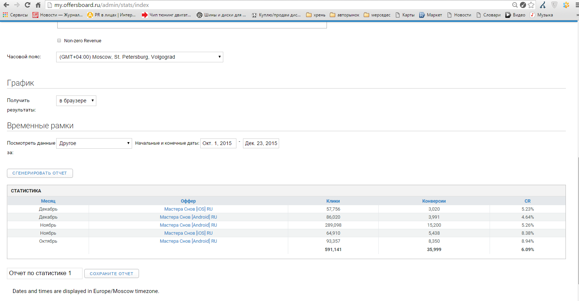Click the zoom magnifier icon in address bar
Screen dimensions: 579x301
pos(515,5)
